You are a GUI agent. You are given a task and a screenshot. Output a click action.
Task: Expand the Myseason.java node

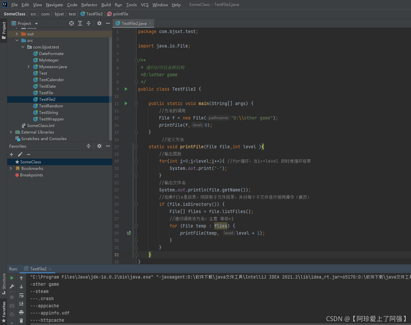(28, 66)
